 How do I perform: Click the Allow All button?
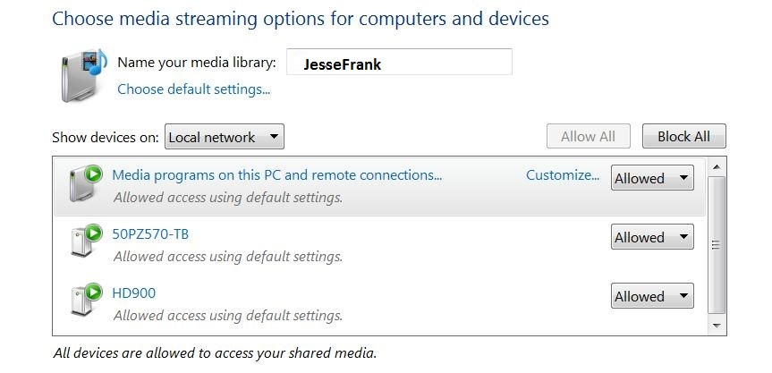point(589,136)
